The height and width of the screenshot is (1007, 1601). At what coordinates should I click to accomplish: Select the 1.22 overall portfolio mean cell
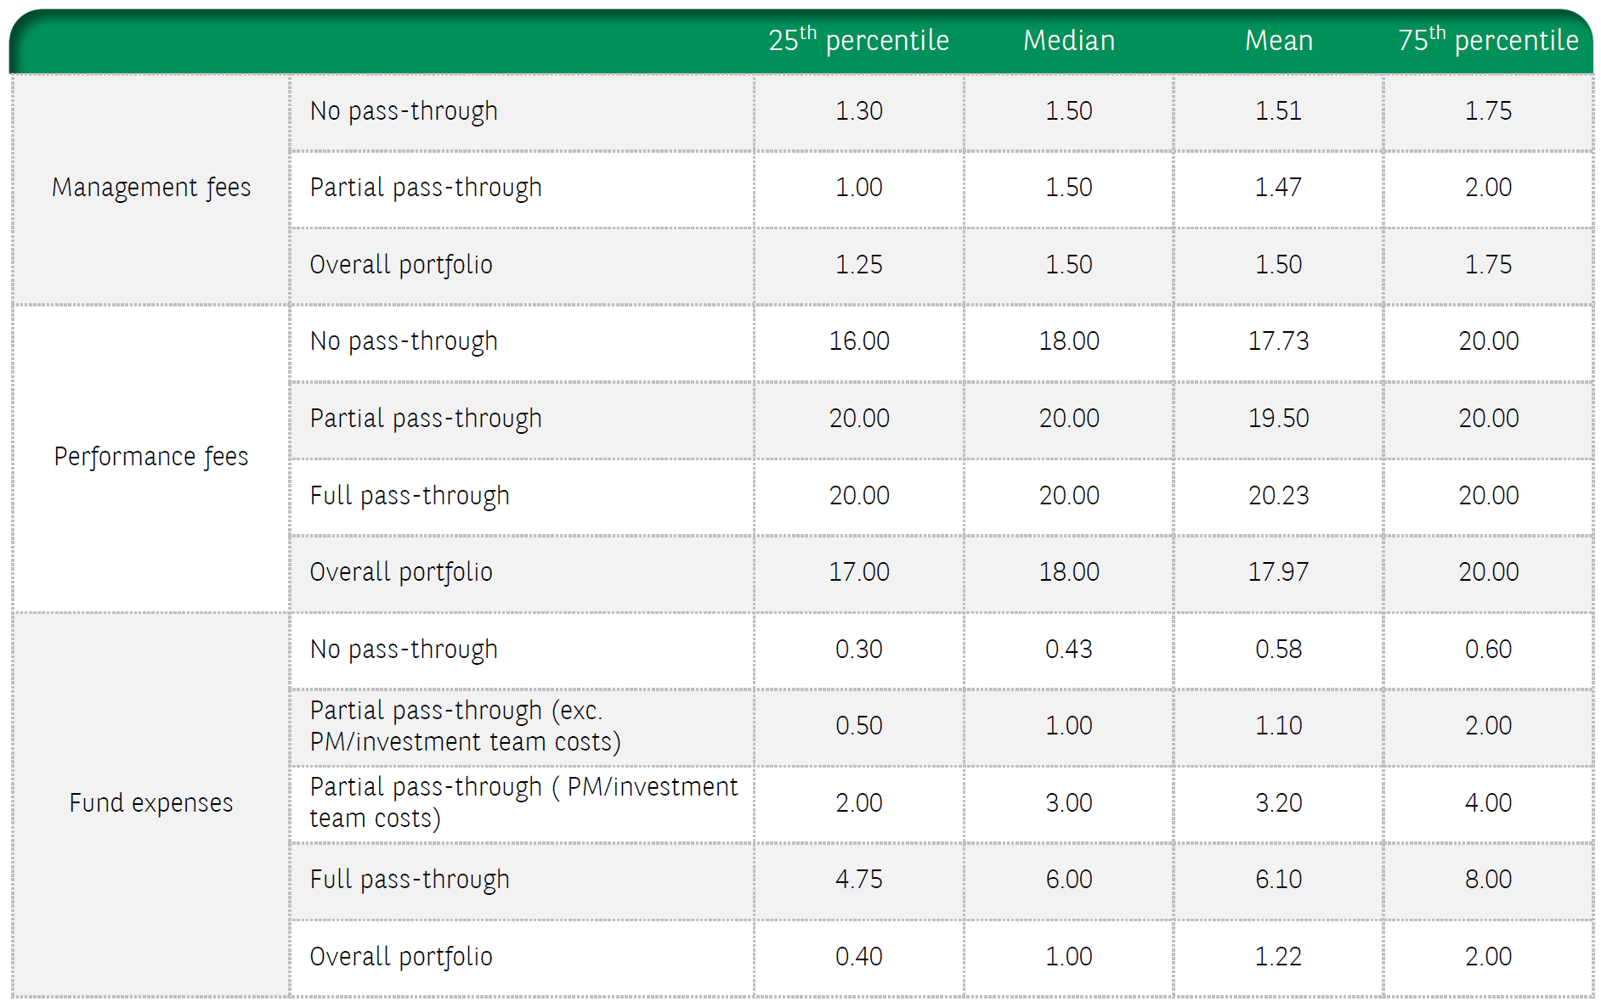click(1278, 957)
